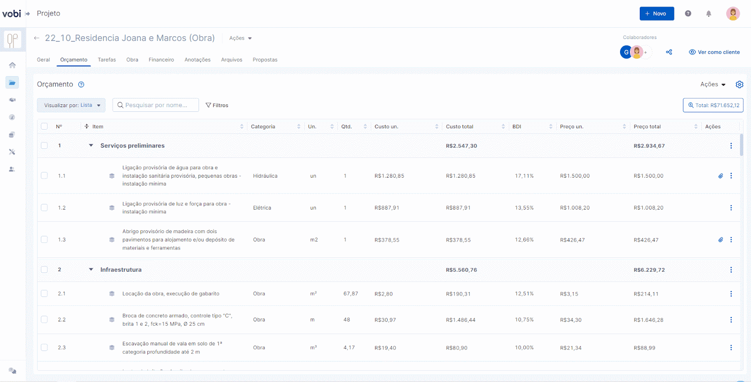Viewport: 751px width, 382px height.
Task: Collapse the Serviços preliminares group
Action: point(91,146)
